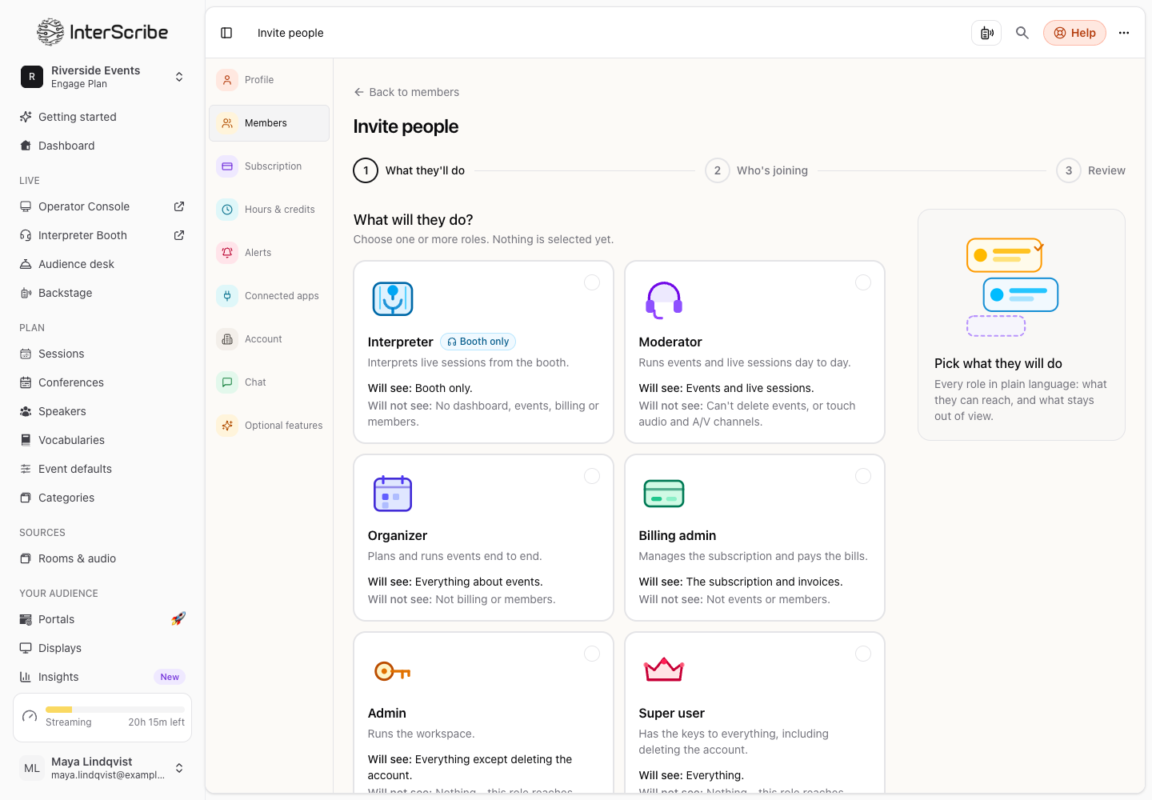The height and width of the screenshot is (800, 1152).
Task: Go to Dashboard in the sidebar
Action: tap(102, 146)
